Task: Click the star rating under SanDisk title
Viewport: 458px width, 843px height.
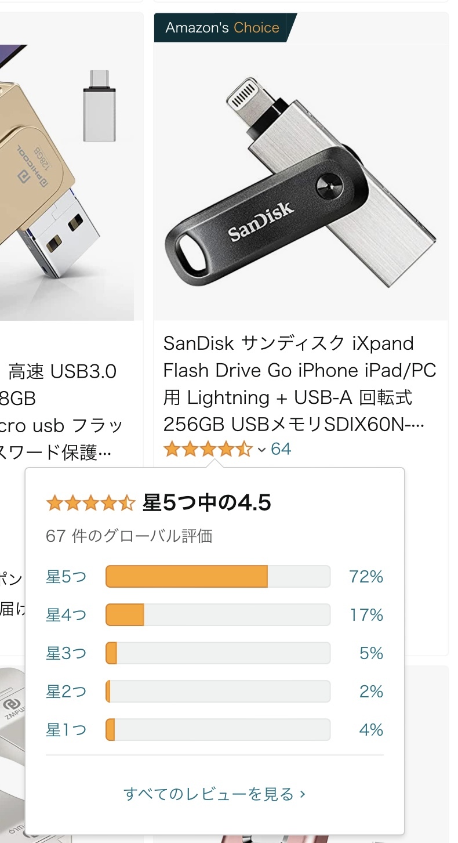Action: (208, 449)
